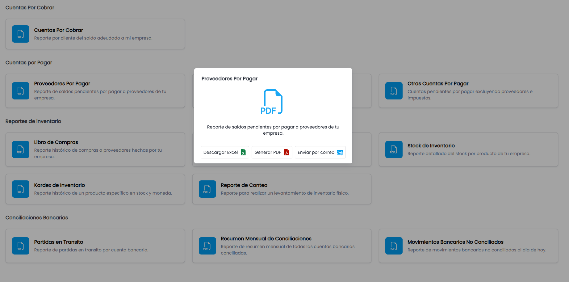Image resolution: width=569 pixels, height=282 pixels.
Task: Click the red PDF icon in Generar PDF
Action: (287, 152)
